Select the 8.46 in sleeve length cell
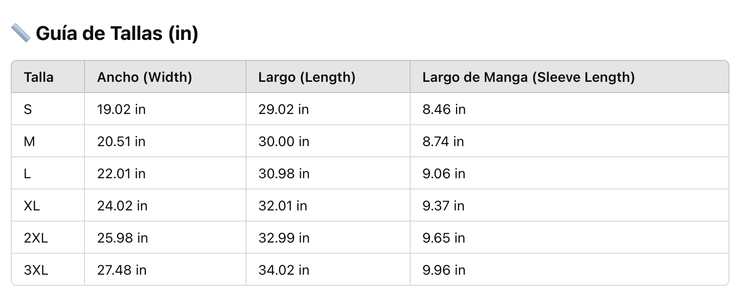 [444, 109]
